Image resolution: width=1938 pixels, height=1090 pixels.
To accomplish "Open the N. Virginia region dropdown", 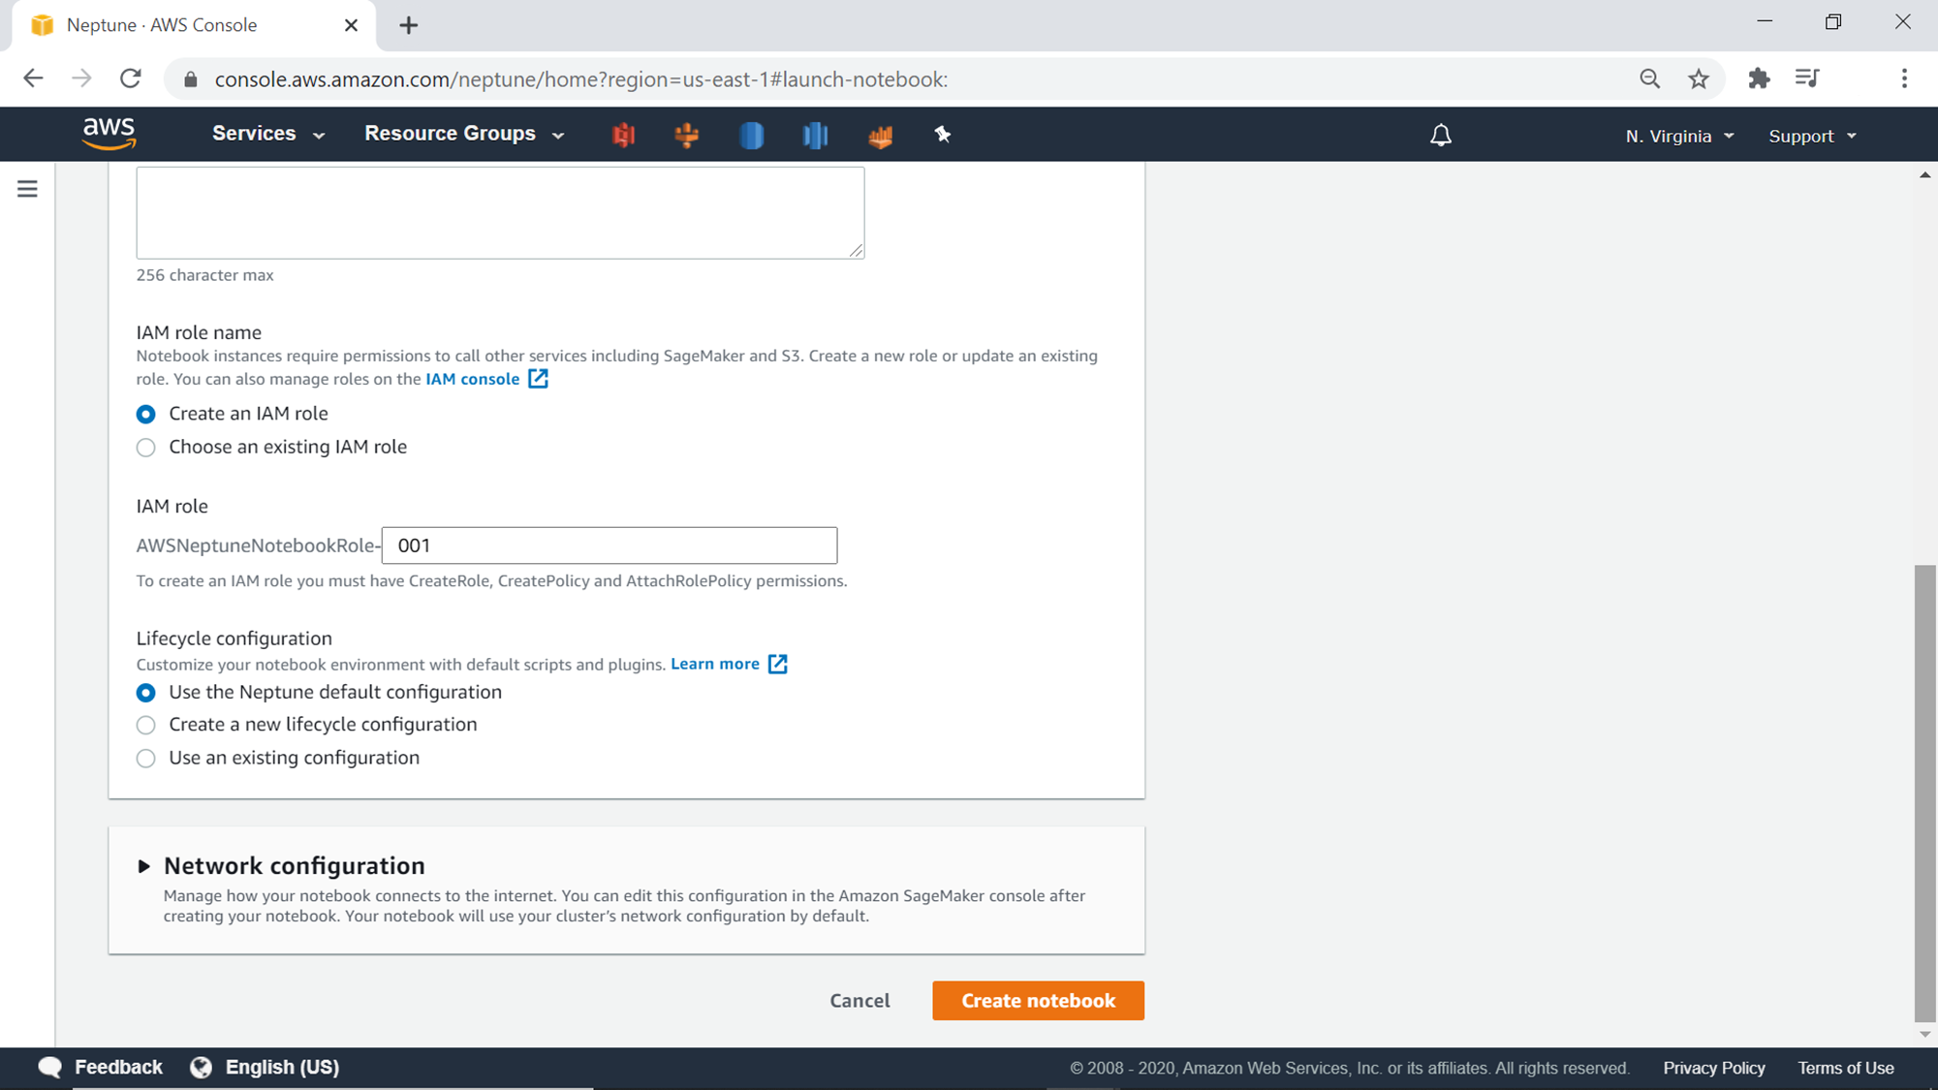I will coord(1679,136).
